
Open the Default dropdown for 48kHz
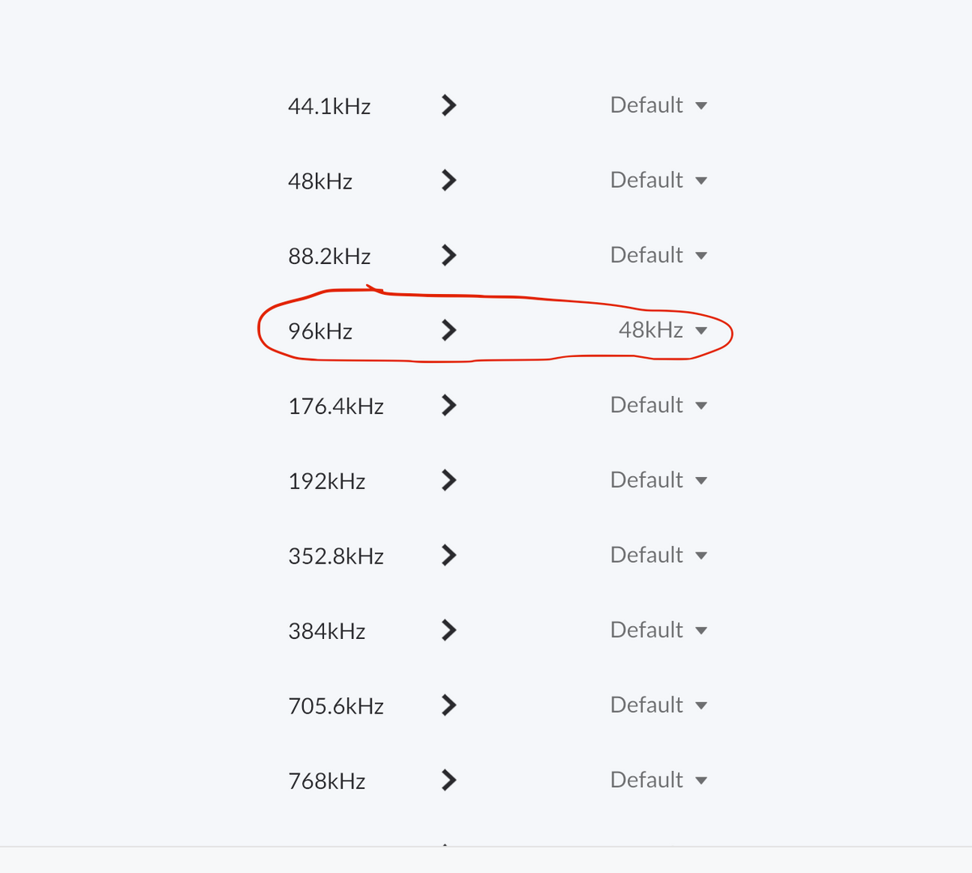click(x=659, y=180)
